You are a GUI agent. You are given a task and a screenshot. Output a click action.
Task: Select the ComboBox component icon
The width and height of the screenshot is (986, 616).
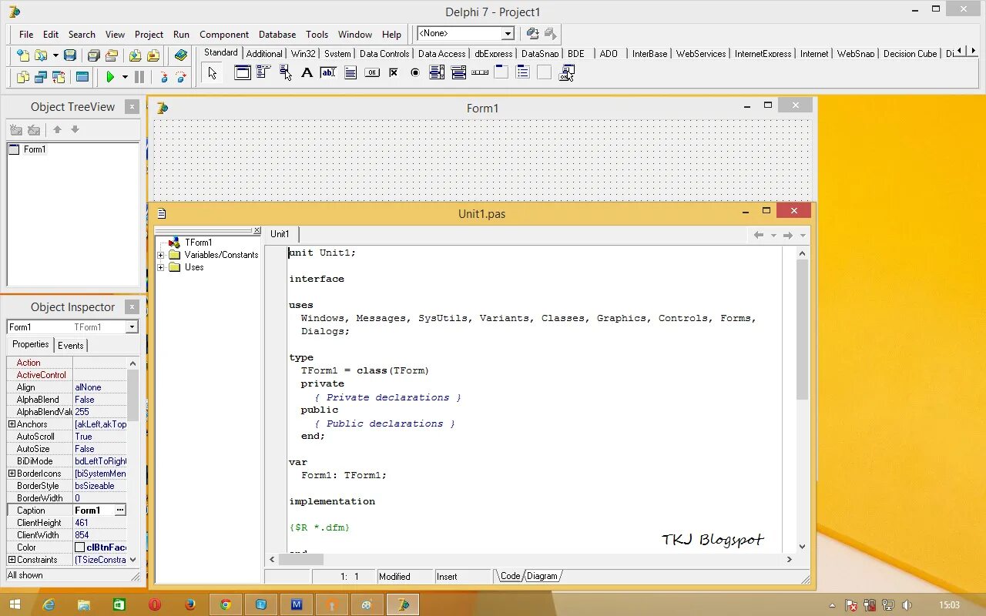(x=458, y=73)
